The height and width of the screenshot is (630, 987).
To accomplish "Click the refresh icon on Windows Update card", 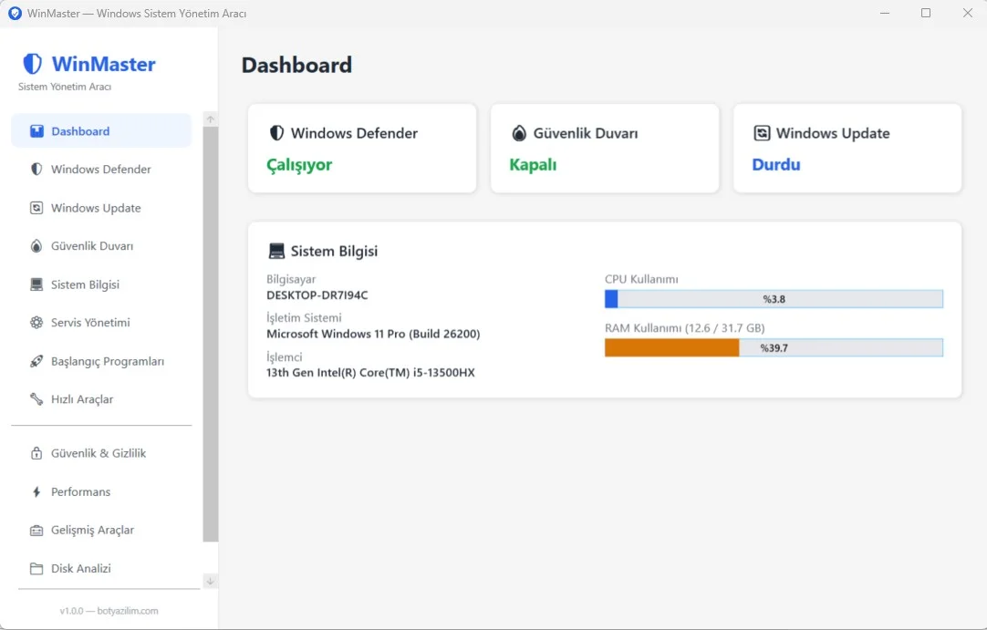I will (762, 133).
